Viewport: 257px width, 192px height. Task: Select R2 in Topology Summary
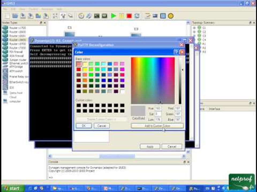point(204,48)
